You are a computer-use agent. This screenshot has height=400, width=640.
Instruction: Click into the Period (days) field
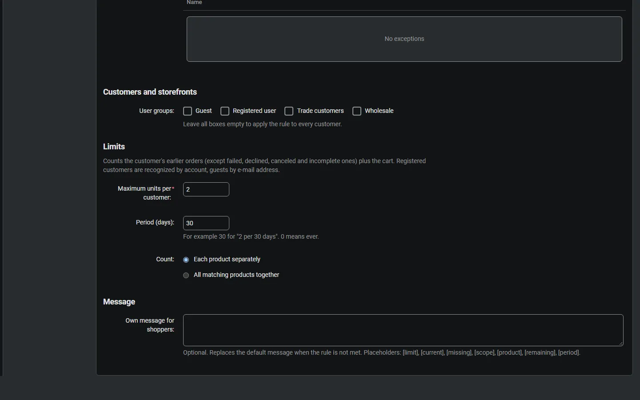(206, 223)
